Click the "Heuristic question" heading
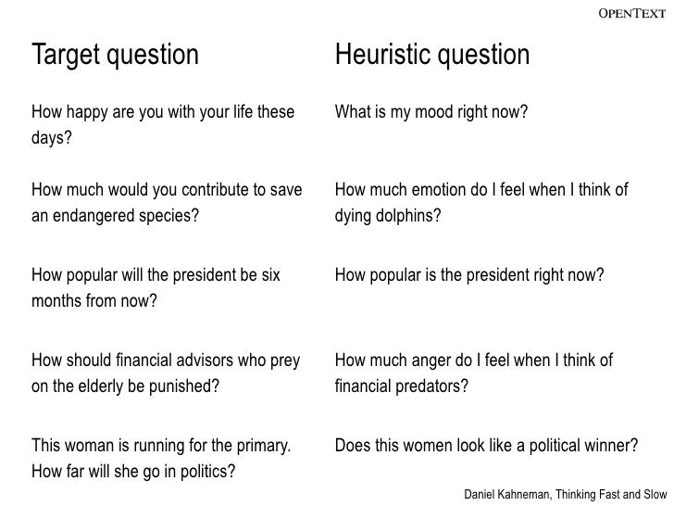Viewport: 674px width, 506px height. pyautogui.click(x=432, y=55)
